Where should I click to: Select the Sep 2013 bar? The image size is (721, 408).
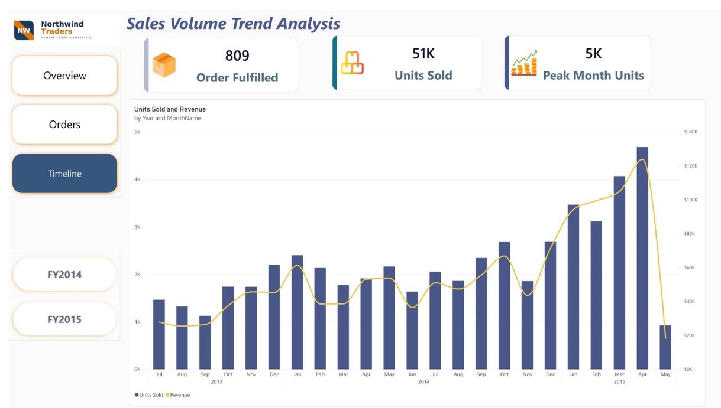pyautogui.click(x=205, y=342)
